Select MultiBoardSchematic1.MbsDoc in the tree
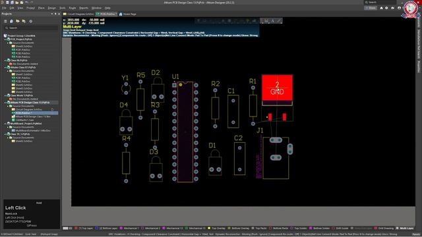This screenshot has height=237, width=422. click(33, 130)
